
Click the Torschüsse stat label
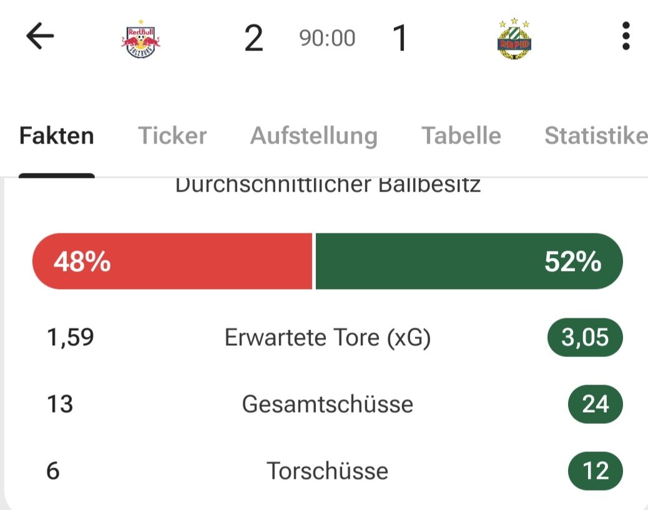[327, 470]
